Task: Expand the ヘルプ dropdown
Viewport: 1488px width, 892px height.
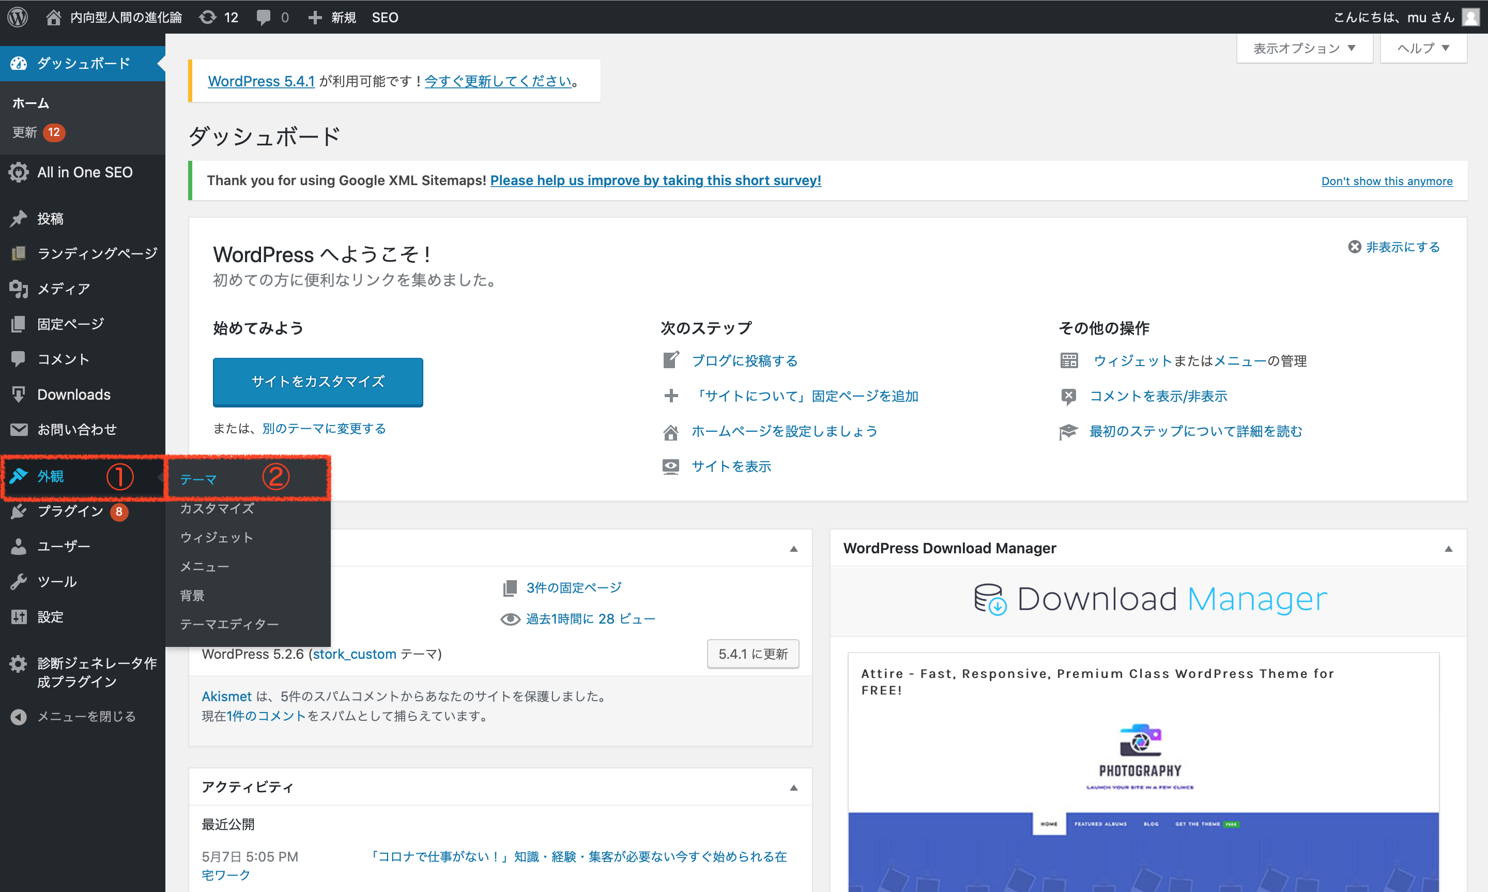Action: pos(1424,48)
